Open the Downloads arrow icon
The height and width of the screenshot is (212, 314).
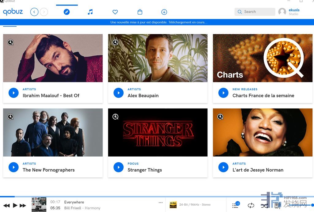tap(164, 12)
